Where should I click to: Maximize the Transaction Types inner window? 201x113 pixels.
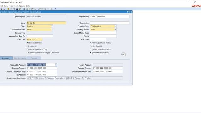click(x=129, y=12)
